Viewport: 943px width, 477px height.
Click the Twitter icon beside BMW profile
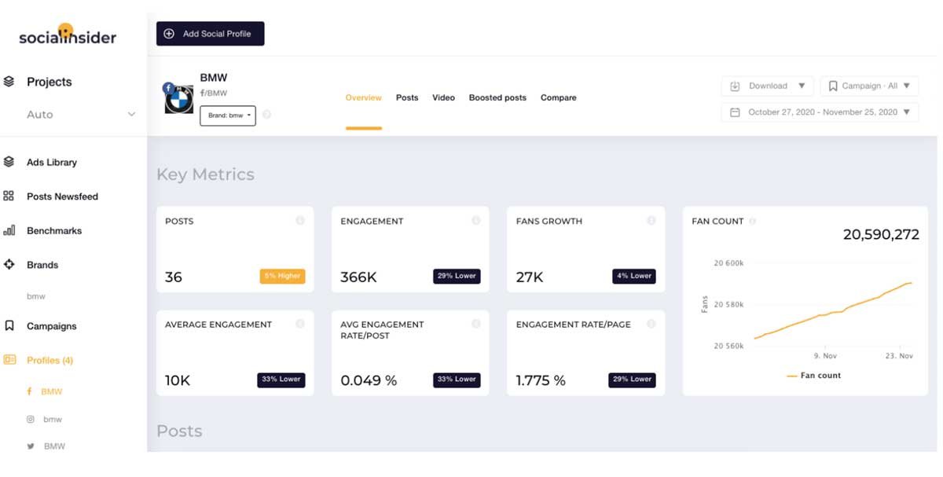(31, 446)
